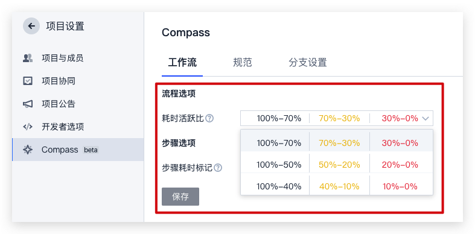The height and width of the screenshot is (234, 475).
Task: Click the 耗时活跃比 selection field
Action: click(x=337, y=118)
